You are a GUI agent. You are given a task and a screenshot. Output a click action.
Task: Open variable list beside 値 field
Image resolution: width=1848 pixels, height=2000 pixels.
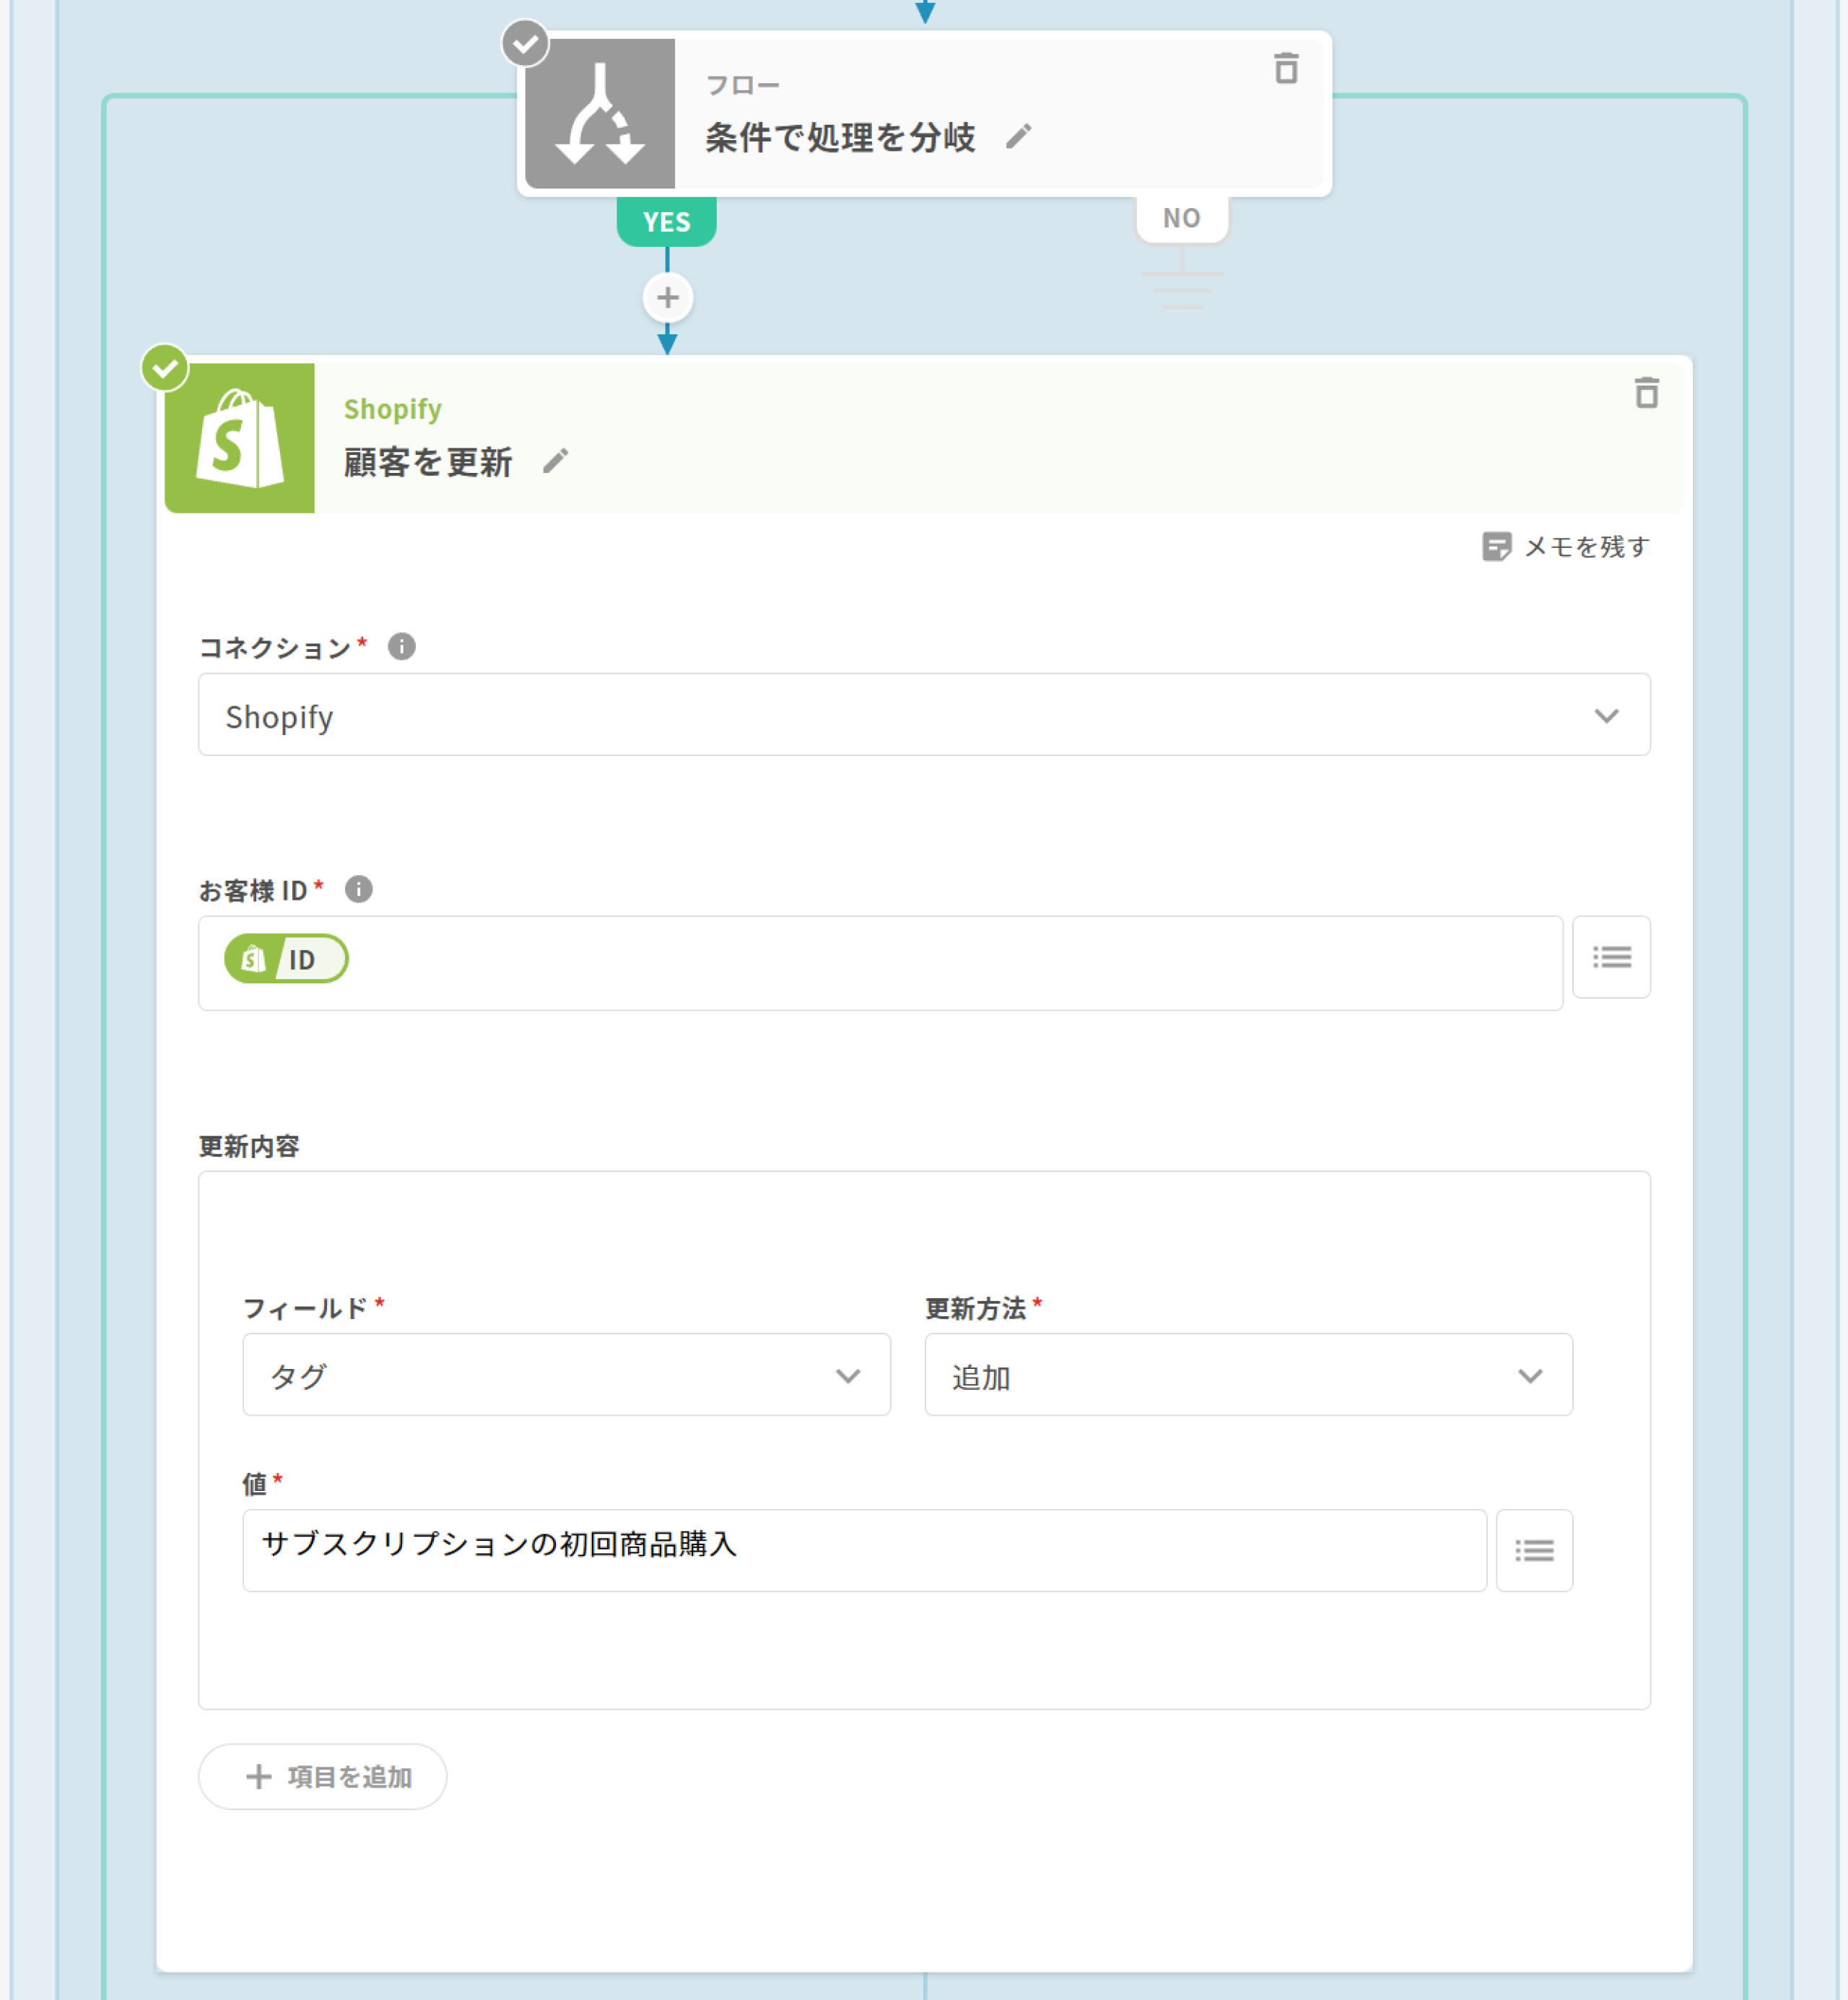click(1533, 1550)
